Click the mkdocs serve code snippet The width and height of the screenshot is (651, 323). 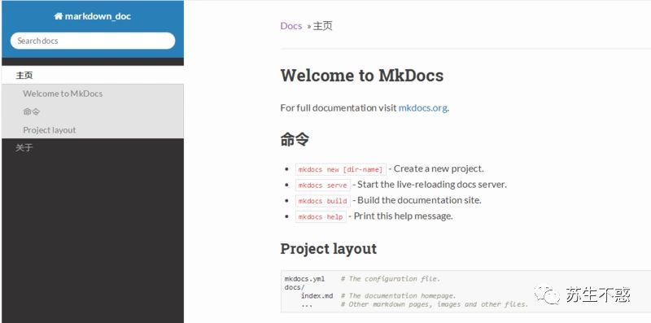(322, 186)
